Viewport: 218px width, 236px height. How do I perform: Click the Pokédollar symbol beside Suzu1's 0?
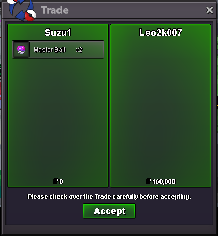coord(55,181)
